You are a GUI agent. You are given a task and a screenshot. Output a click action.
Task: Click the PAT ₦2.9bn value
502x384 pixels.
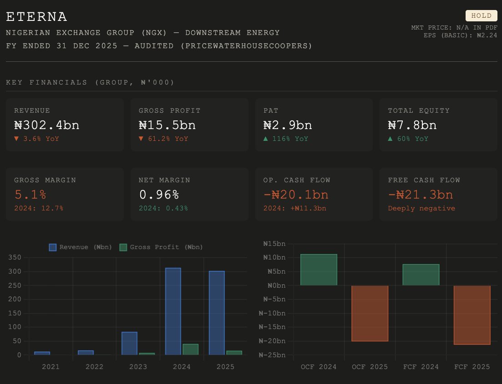click(288, 125)
